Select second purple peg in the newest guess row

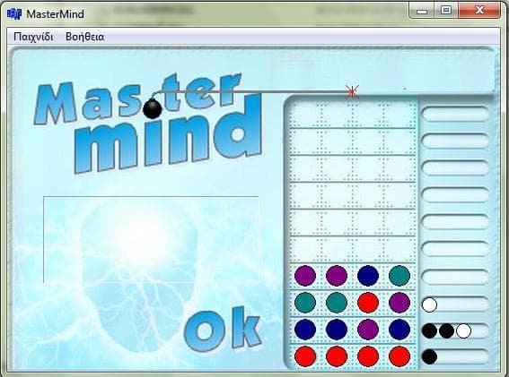tap(337, 276)
